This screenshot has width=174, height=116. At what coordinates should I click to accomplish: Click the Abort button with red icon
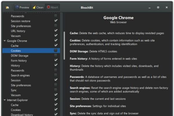pos(52,8)
